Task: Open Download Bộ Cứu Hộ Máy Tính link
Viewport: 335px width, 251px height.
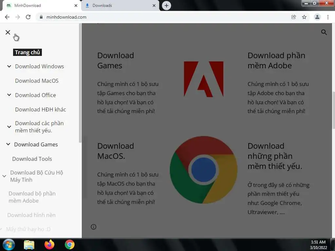Action: point(37,176)
